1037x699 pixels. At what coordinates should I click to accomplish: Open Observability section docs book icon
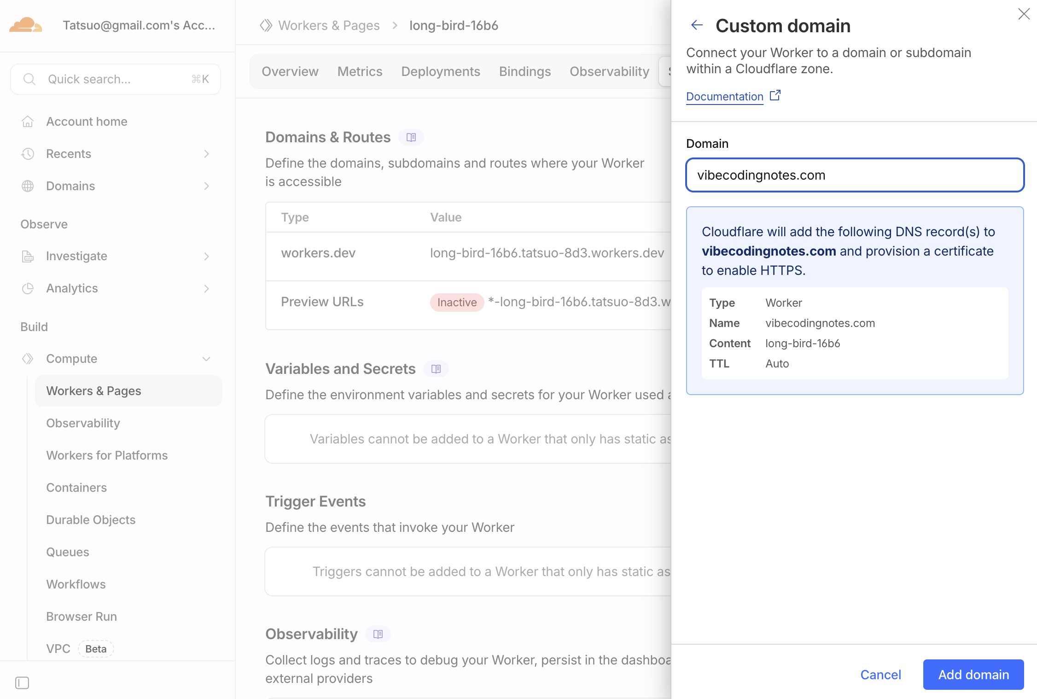coord(378,634)
